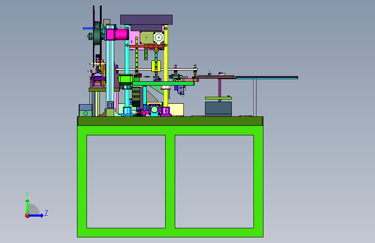Select the cyan output conveyor rail
The image size is (375, 243).
pos(267,78)
